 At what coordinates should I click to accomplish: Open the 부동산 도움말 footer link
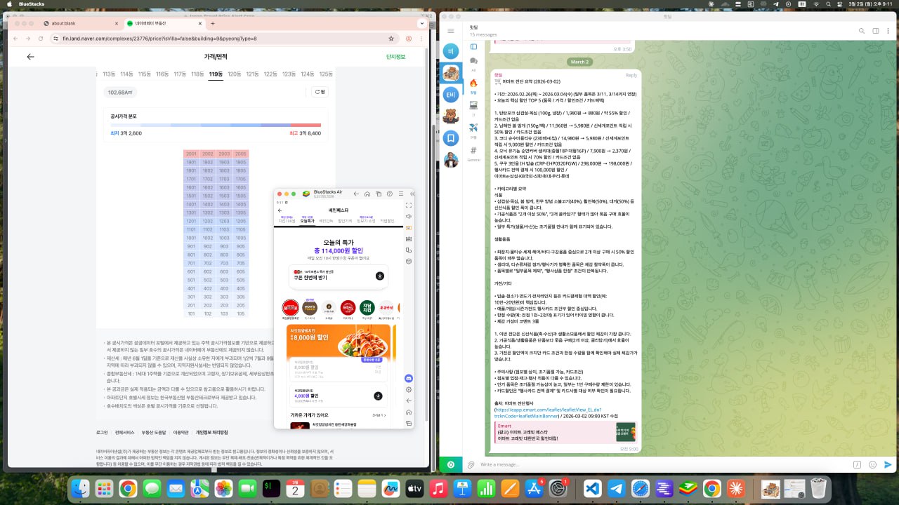[153, 432]
